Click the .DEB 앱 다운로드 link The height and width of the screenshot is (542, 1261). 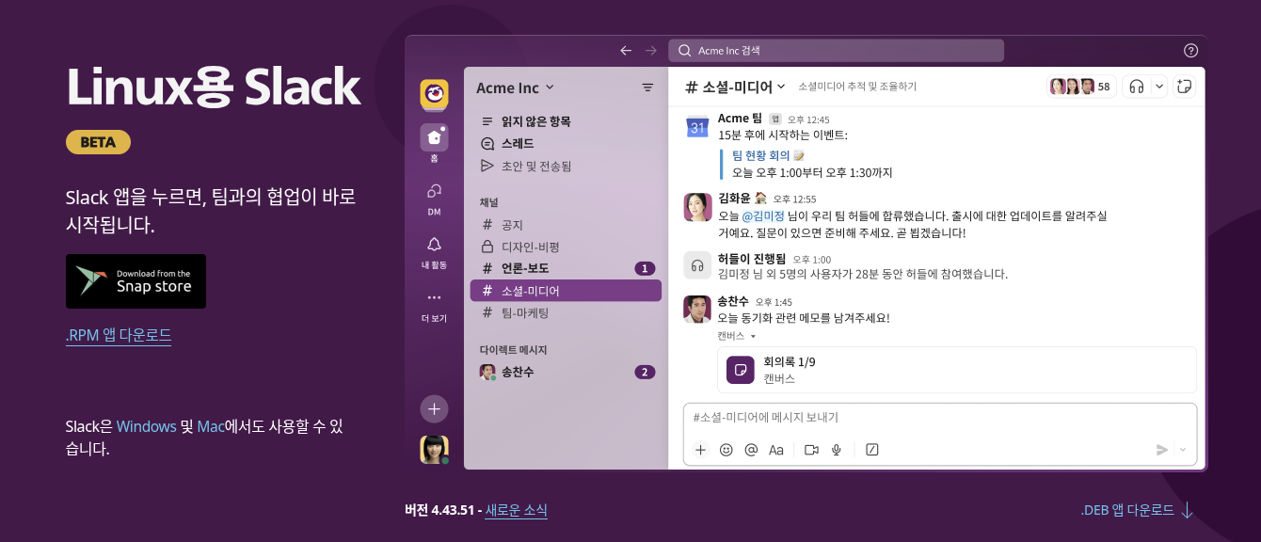[x=1127, y=510]
